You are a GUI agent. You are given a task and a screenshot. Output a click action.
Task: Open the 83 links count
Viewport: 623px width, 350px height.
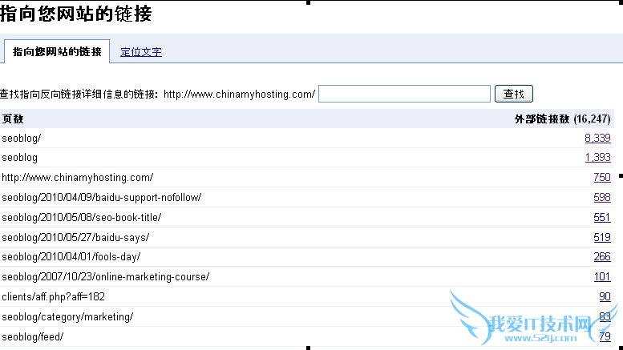tap(605, 316)
